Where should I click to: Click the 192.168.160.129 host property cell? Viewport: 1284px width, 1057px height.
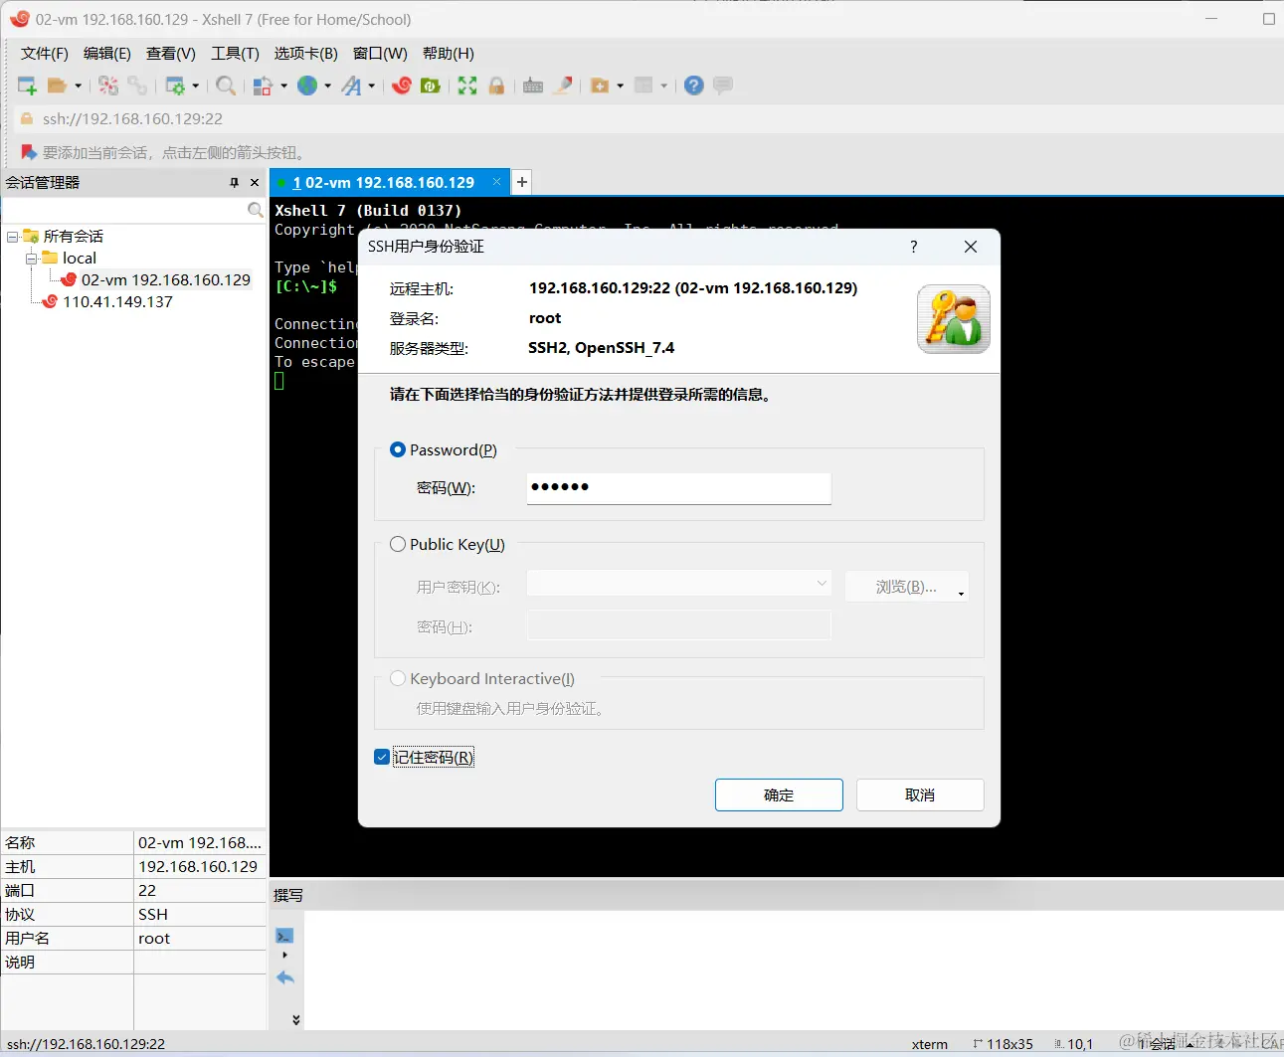[x=200, y=866]
